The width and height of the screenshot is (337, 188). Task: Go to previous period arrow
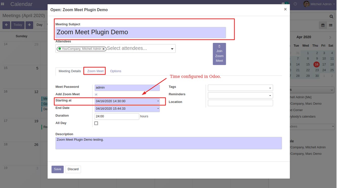pyautogui.click(x=6, y=25)
